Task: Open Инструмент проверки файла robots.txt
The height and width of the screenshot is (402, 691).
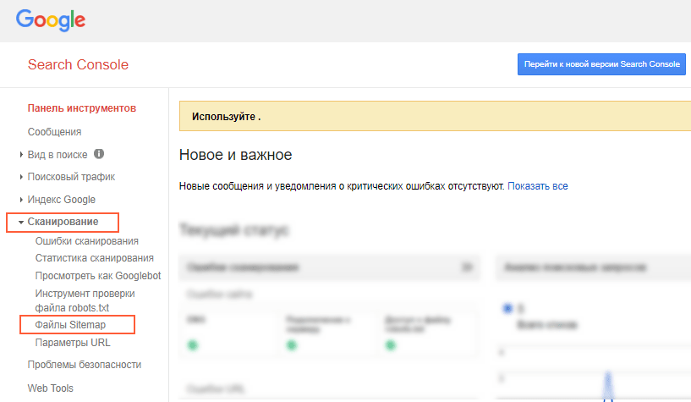Action: [x=85, y=300]
